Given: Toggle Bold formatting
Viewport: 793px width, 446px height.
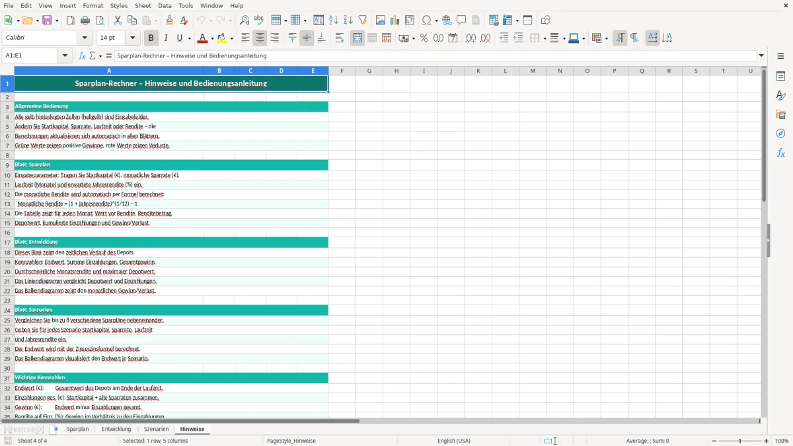Looking at the screenshot, I should coord(151,38).
